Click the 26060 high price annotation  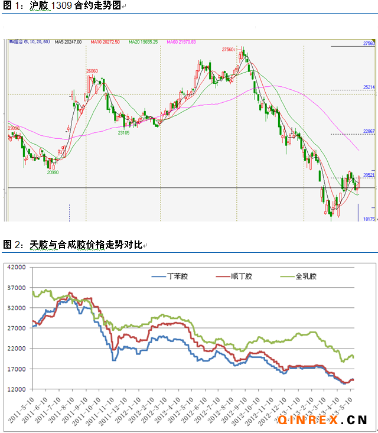[x=92, y=71]
